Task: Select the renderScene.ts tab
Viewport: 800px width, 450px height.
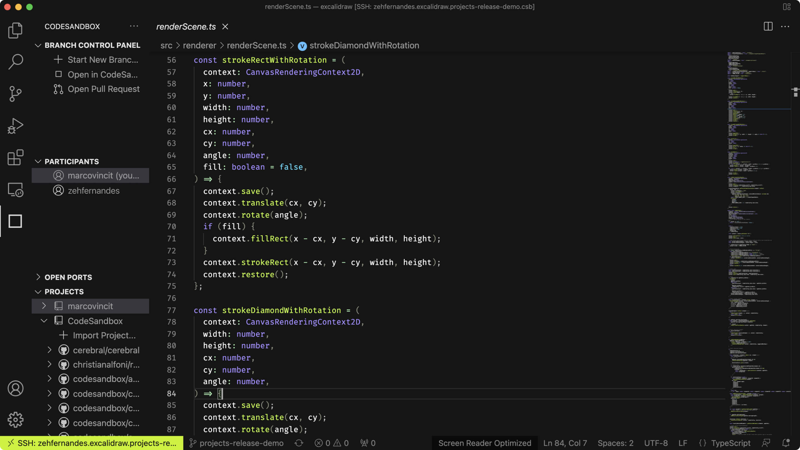Action: 186,27
